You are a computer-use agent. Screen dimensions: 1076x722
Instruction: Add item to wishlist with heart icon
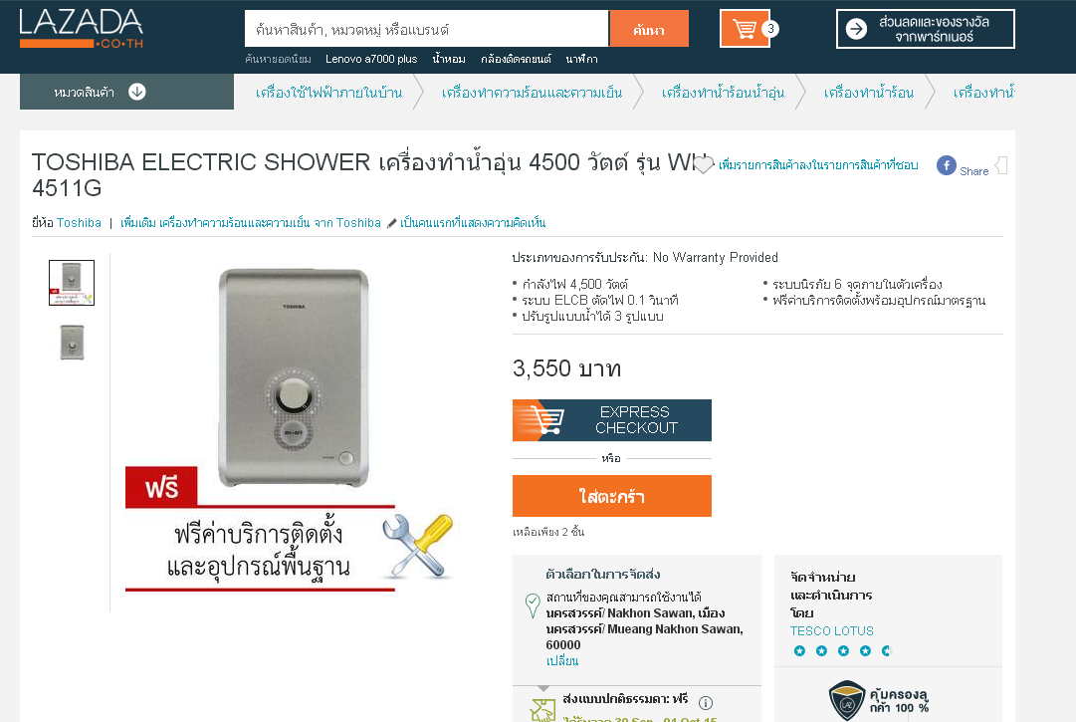tap(704, 164)
